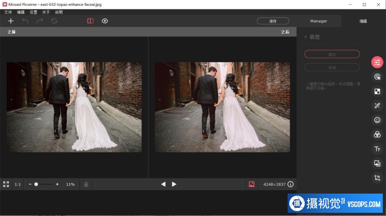
Task: Click the plus zoom in button
Action: [x=57, y=184]
